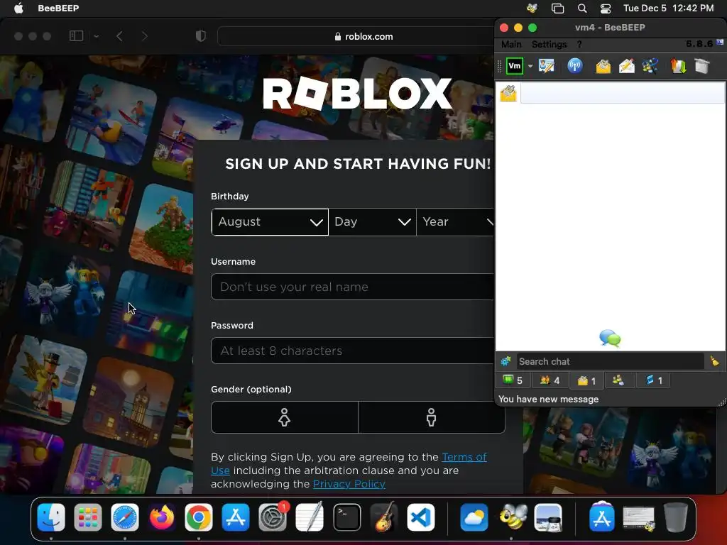Open Firefox from the Dock
727x545 pixels.
pos(162,517)
